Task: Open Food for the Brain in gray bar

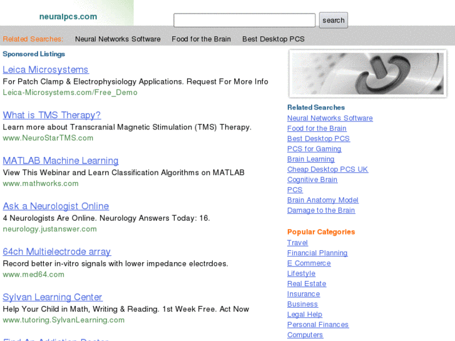Action: point(201,39)
